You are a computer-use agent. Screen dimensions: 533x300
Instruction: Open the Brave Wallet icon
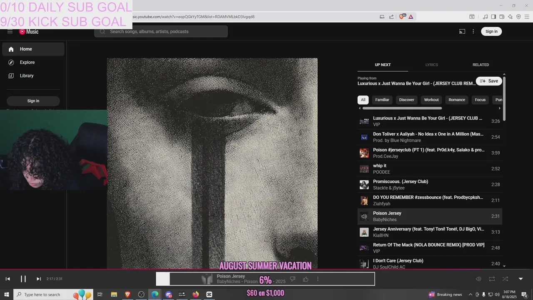coord(502,17)
